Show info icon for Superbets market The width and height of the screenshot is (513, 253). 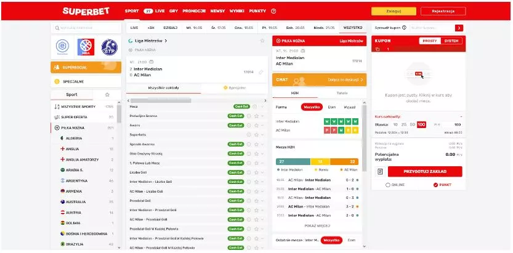249,135
